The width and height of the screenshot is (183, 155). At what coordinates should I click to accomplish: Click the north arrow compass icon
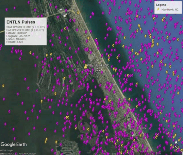pyautogui.click(x=176, y=145)
